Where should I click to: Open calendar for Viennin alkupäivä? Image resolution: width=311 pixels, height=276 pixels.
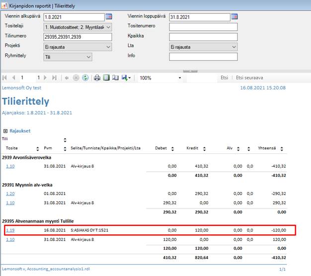(x=109, y=17)
